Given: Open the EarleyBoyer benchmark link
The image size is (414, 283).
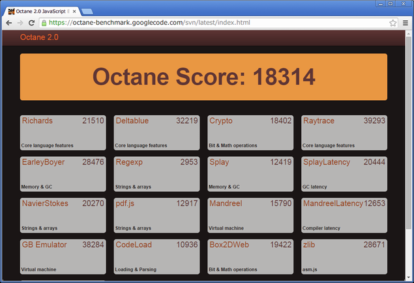Looking at the screenshot, I should point(43,162).
